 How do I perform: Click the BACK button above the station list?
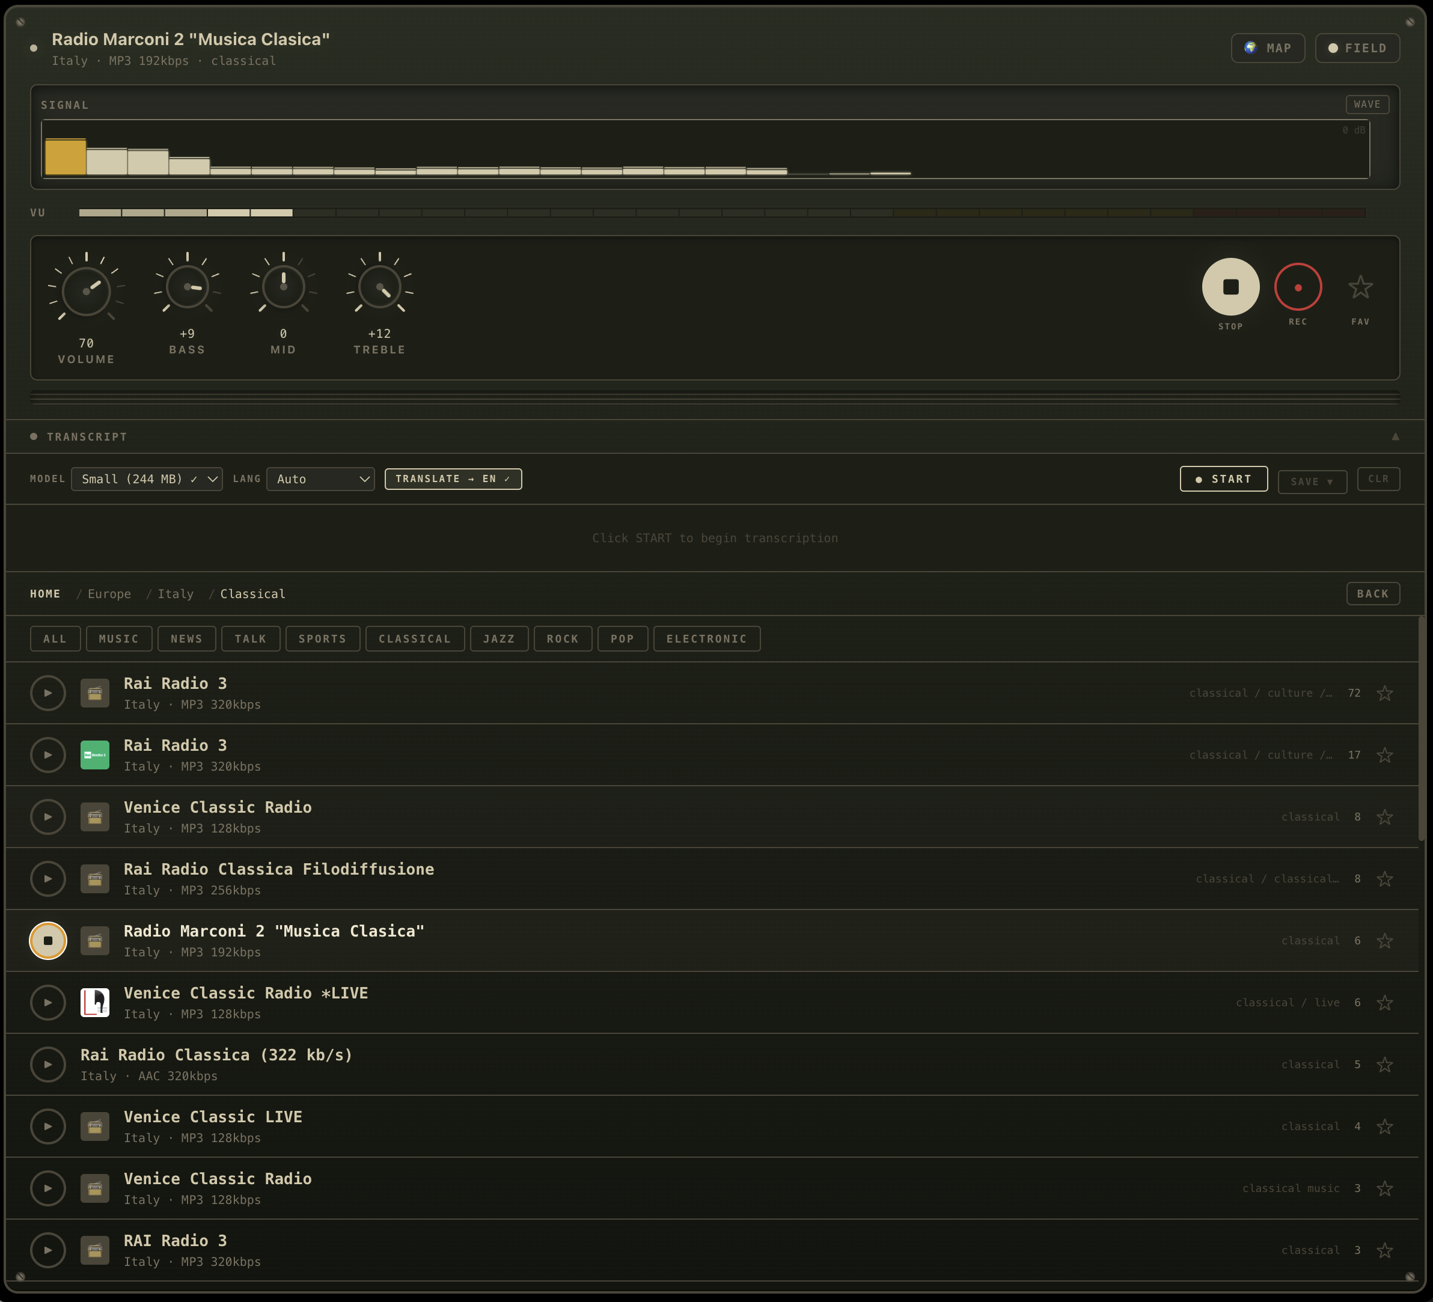[x=1372, y=593]
